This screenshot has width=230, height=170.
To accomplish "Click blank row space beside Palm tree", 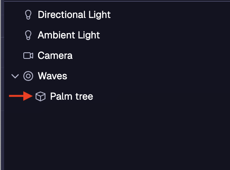I will click(161, 96).
